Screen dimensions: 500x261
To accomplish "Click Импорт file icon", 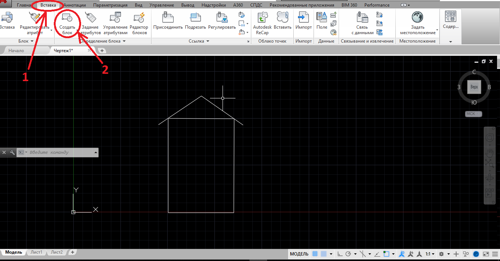I will (304, 17).
